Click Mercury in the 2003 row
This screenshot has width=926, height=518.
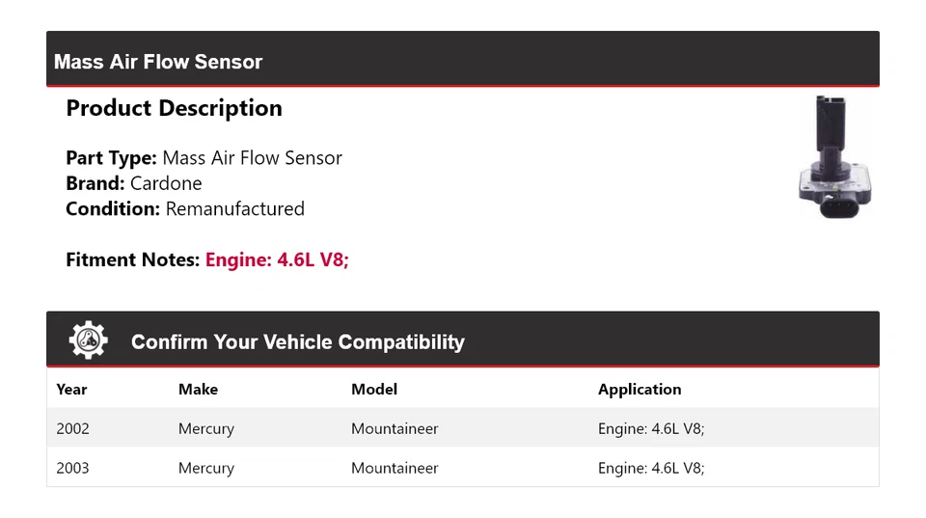[x=206, y=468]
